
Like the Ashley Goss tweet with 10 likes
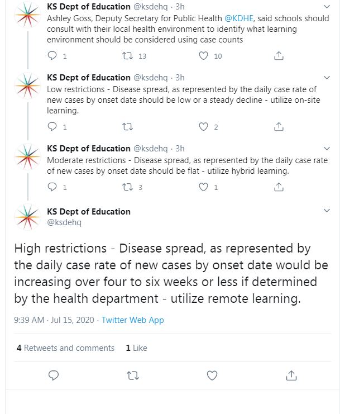(x=204, y=56)
